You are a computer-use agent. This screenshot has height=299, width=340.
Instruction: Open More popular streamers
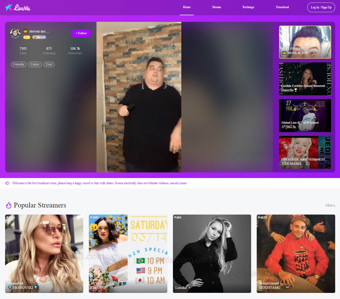(330, 205)
